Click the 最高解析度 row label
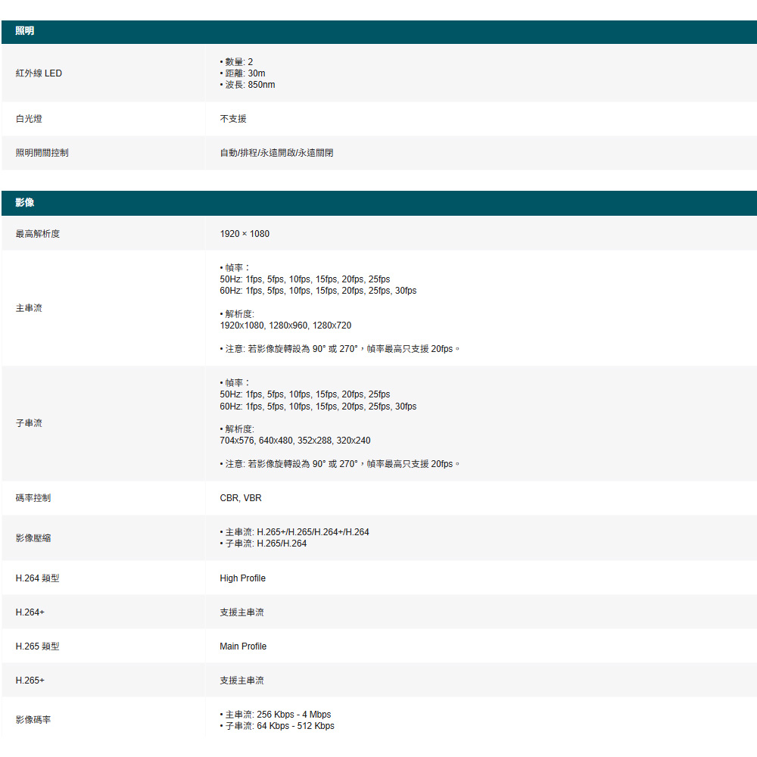This screenshot has width=757, height=757. [38, 234]
